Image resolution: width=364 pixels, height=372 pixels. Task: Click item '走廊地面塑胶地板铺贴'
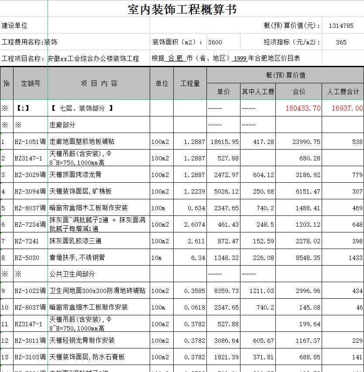pyautogui.click(x=82, y=141)
